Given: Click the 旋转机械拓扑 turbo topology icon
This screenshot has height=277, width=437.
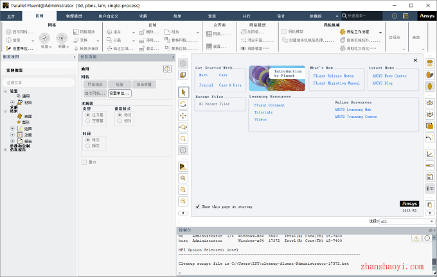Looking at the screenshot, I should tap(343, 40).
